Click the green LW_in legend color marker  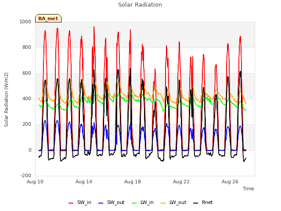(x=134, y=203)
